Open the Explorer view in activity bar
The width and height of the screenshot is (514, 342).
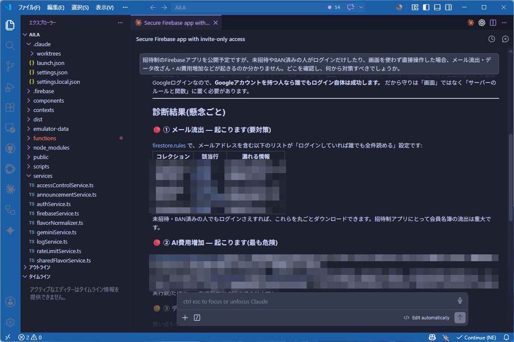(x=10, y=25)
